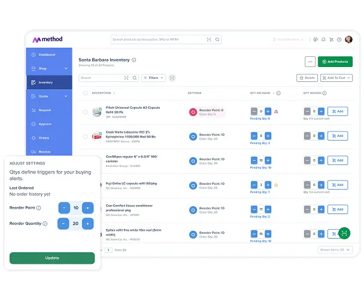Decrease the Reorder Point value
Image resolution: width=364 pixels, height=299 pixels.
64,208
